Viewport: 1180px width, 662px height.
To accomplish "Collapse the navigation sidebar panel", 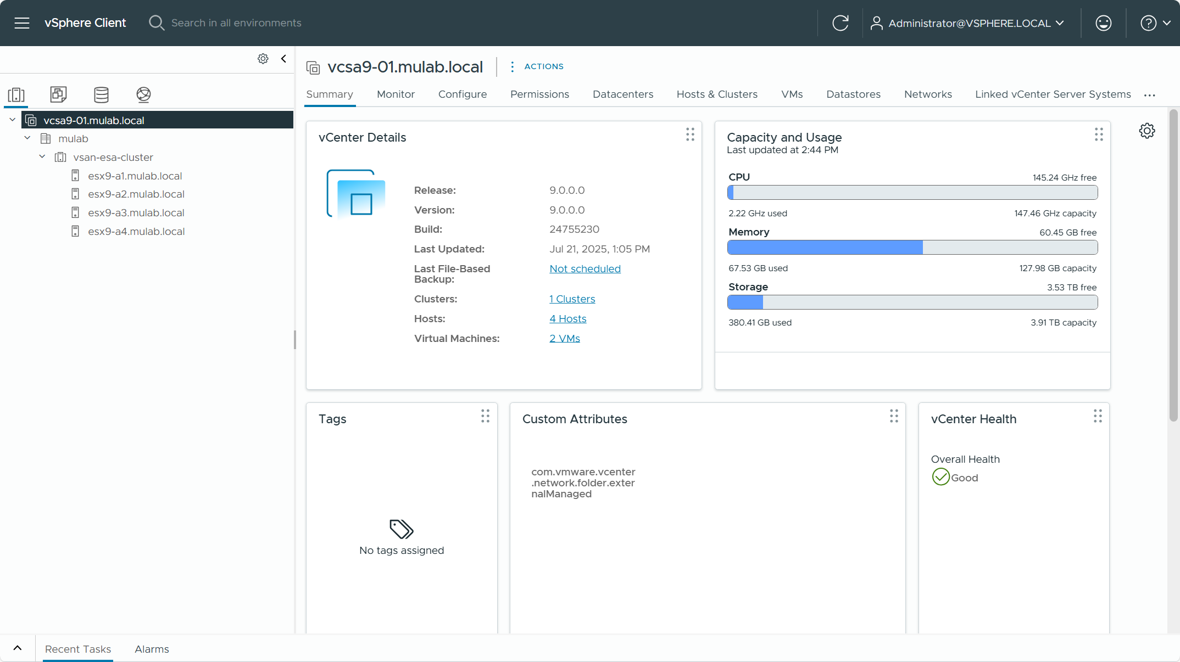I will coord(283,59).
